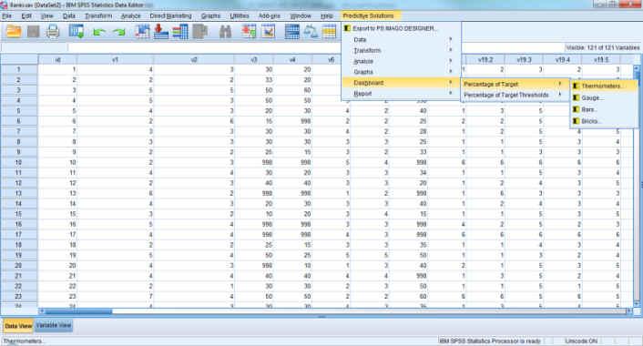Click the Split file toolbar icon
643x346 pixels.
click(x=292, y=32)
